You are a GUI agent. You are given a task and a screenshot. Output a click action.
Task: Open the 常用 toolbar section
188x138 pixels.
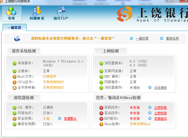tap(12, 14)
